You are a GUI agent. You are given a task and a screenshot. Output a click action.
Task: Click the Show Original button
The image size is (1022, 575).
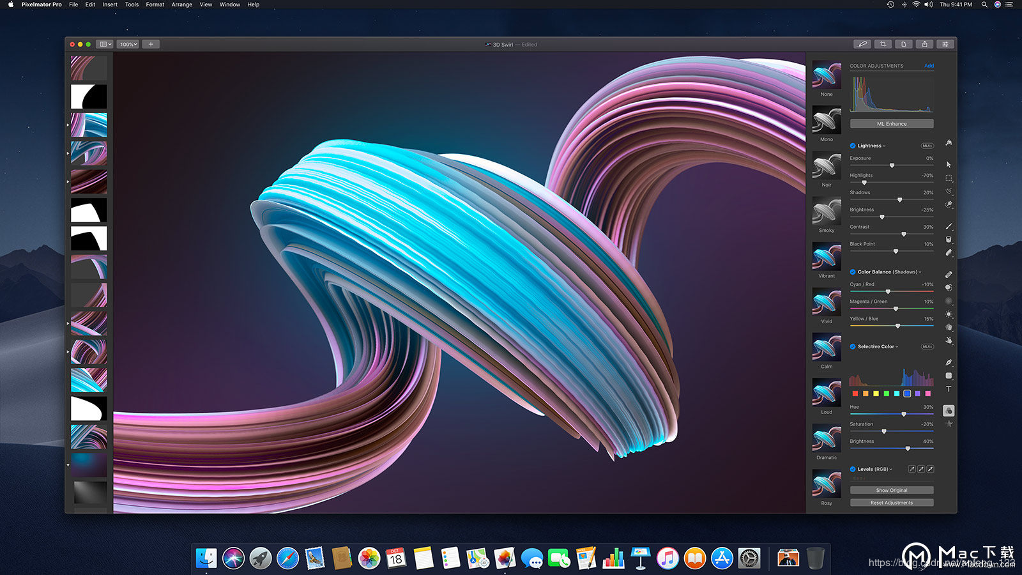(892, 490)
